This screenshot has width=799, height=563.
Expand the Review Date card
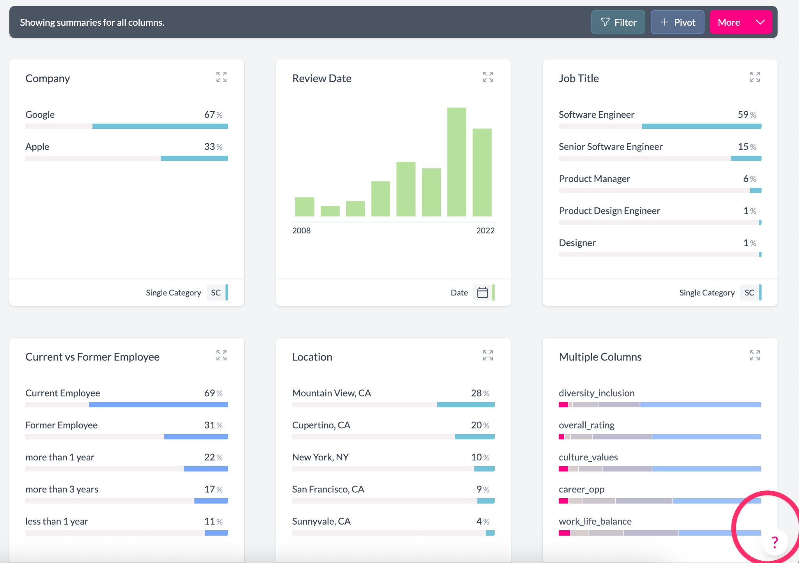488,77
